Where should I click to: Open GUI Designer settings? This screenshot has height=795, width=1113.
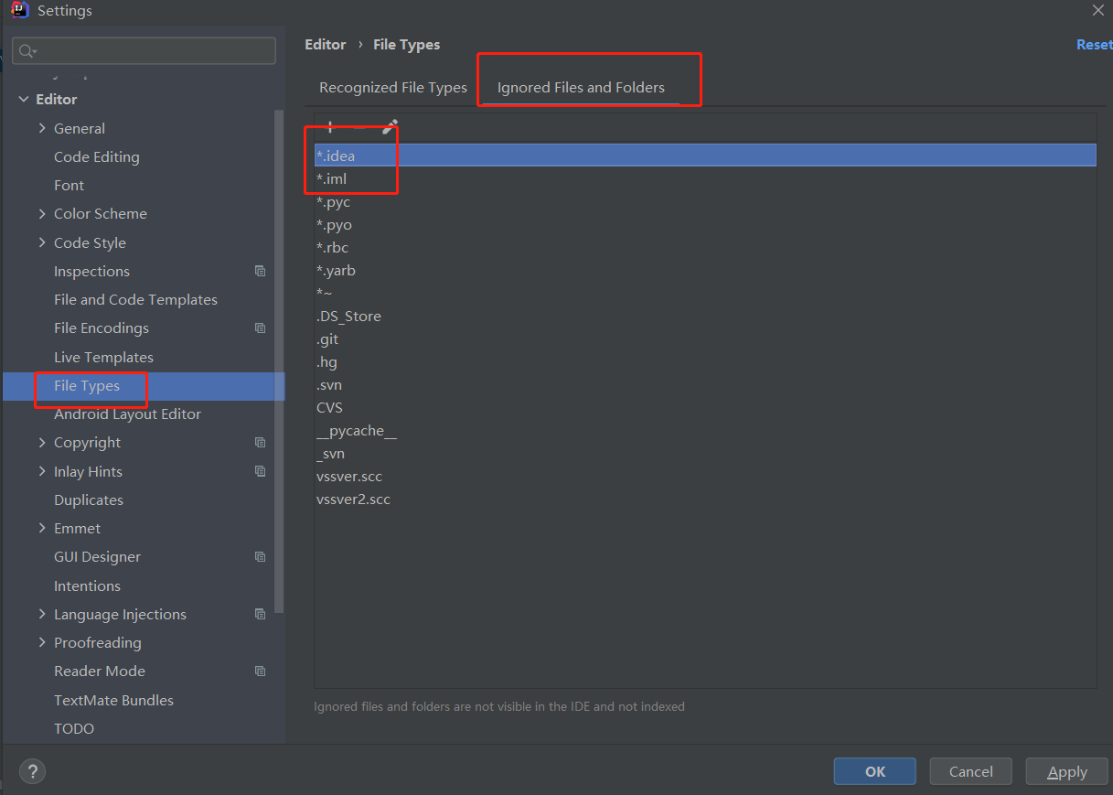tap(97, 556)
